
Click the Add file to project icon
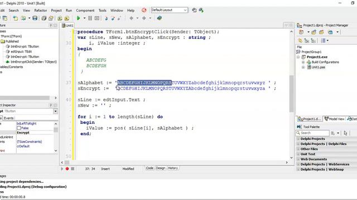[x=60, y=18]
